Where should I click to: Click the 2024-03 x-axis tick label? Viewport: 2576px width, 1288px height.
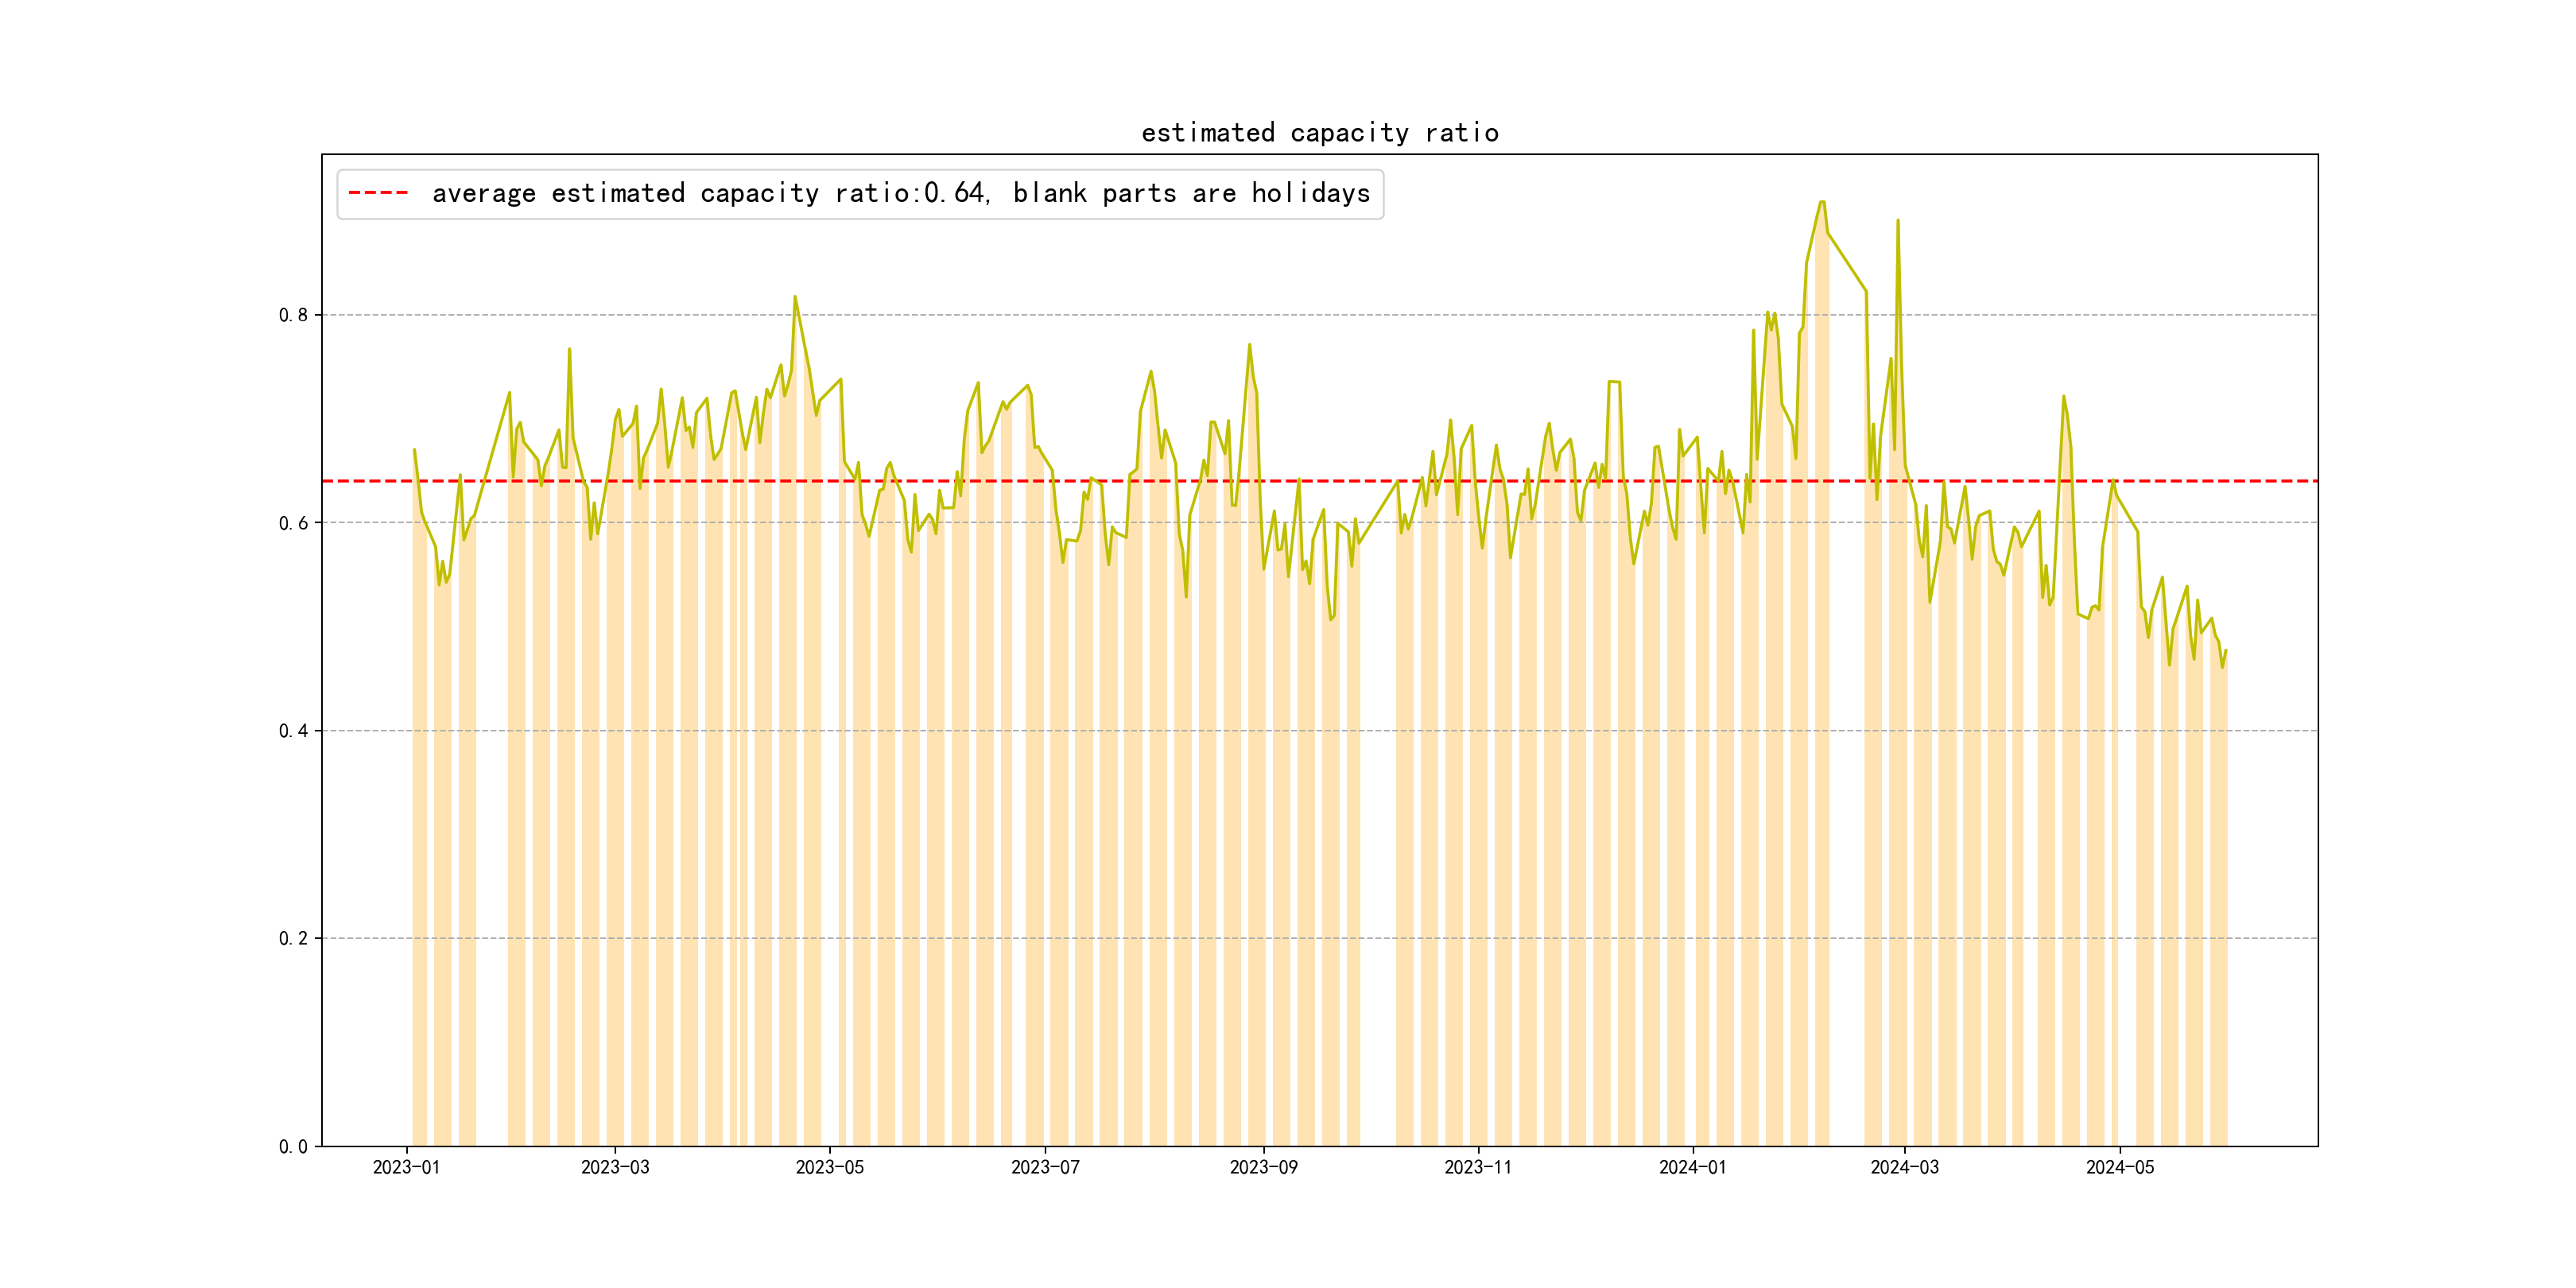click(x=1904, y=1167)
